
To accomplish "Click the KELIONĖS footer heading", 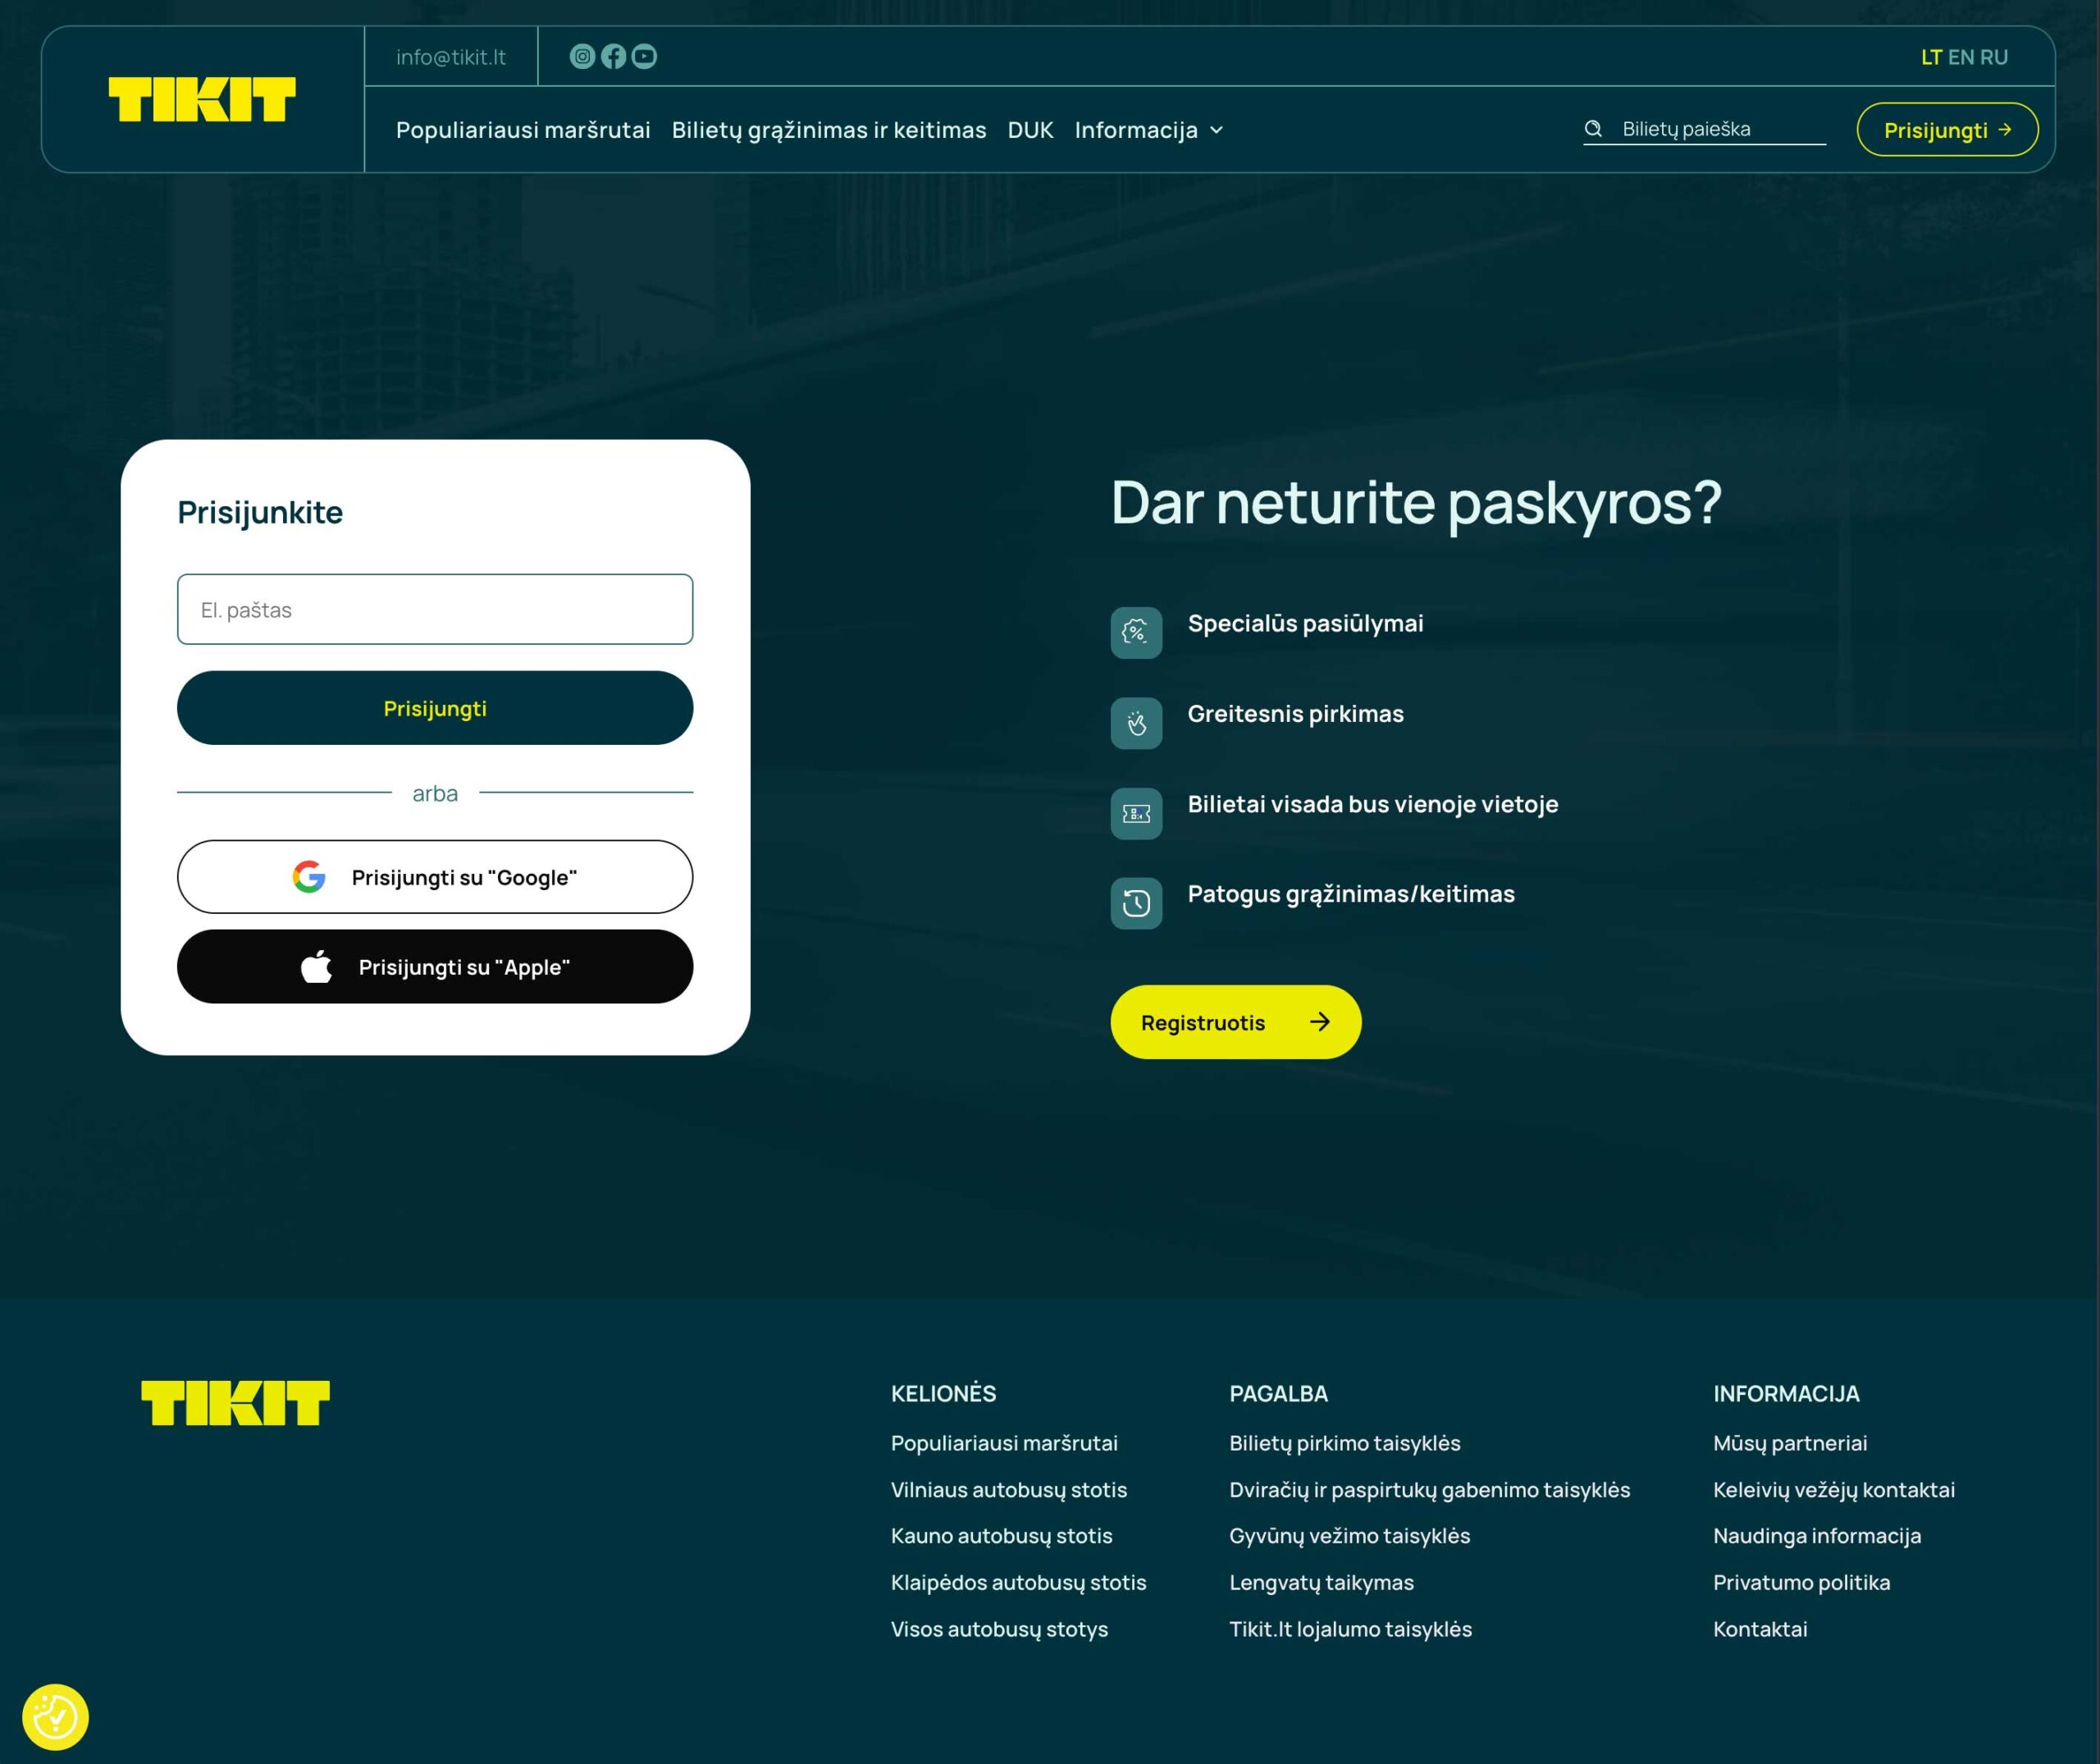I will [944, 1393].
